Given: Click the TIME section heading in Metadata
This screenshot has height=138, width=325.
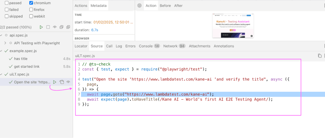Looking at the screenshot, I should pos(78,15).
